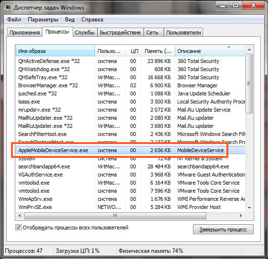Select vmtoolsd.exe row using 7 596 КБ
The height and width of the screenshot is (259, 268).
point(130,191)
